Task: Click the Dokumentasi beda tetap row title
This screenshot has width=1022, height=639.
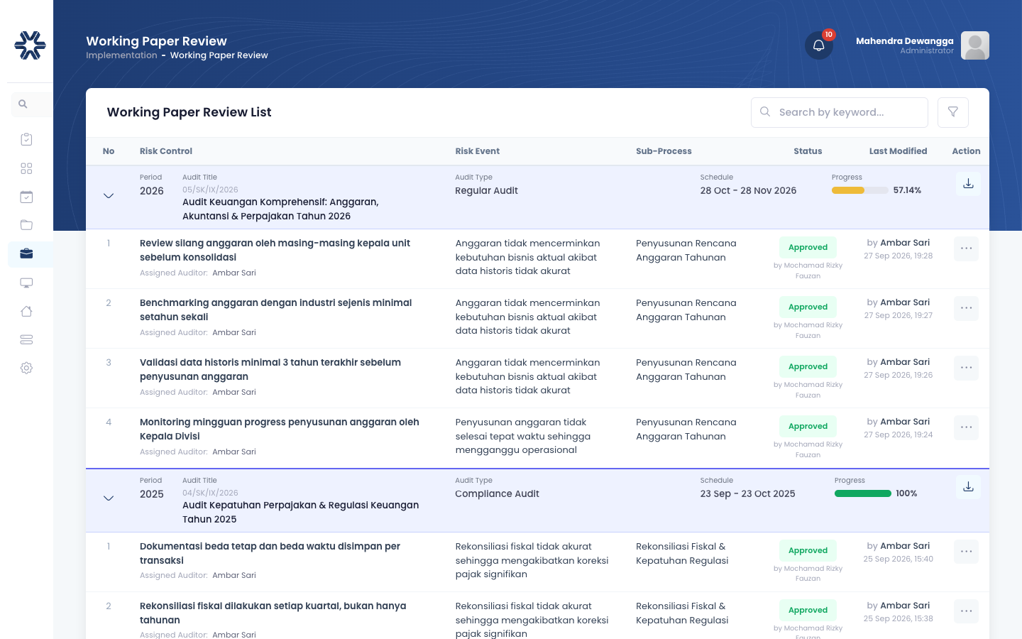Action: pos(270,553)
